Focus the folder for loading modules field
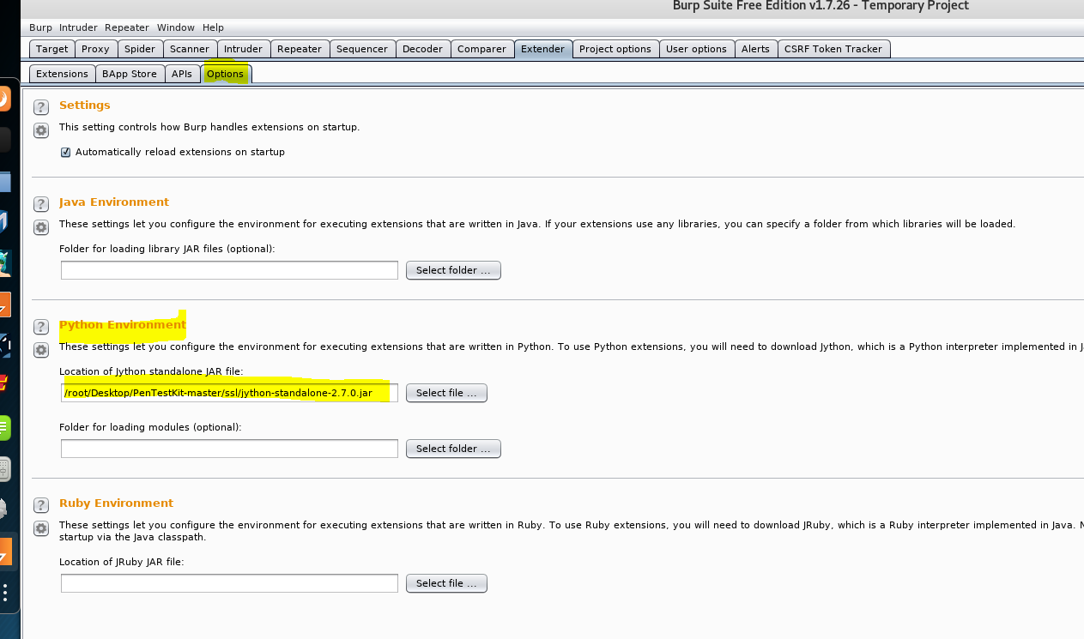Screen dimensions: 1084x639 pyautogui.click(x=229, y=449)
